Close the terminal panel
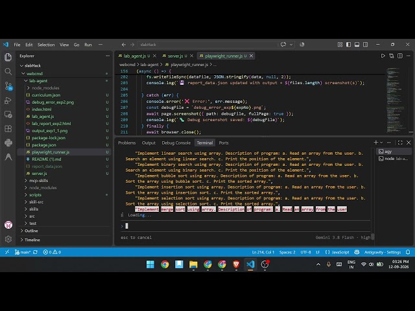The image size is (415, 311). coord(409,143)
